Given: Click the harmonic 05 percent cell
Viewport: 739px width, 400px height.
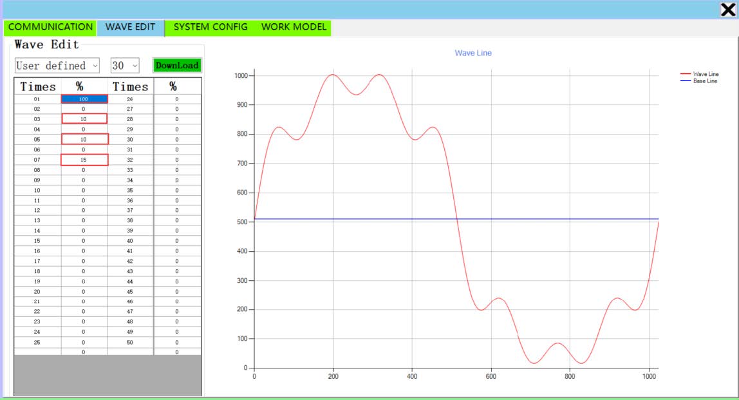Looking at the screenshot, I should (x=84, y=139).
